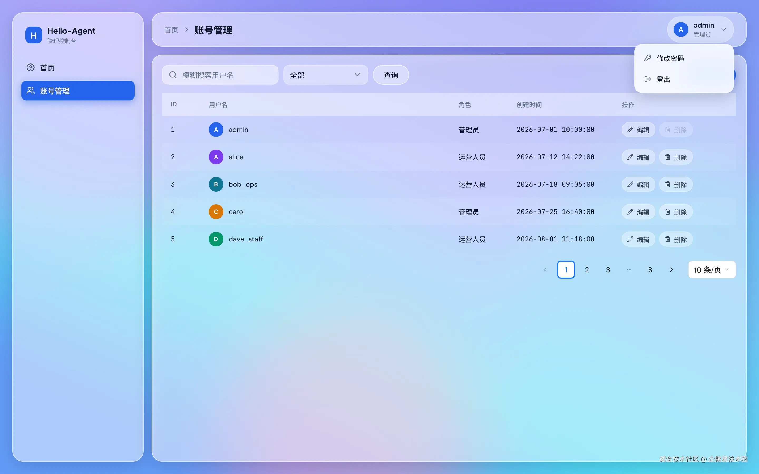The image size is (759, 474).
Task: Go to pagination page 8
Action: [x=650, y=270]
